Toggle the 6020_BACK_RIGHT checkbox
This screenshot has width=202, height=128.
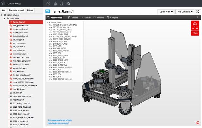[x=51, y=56]
